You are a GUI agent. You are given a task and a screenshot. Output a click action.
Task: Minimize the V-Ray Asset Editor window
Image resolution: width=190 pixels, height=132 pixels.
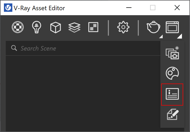pyautogui.click(x=129, y=8)
